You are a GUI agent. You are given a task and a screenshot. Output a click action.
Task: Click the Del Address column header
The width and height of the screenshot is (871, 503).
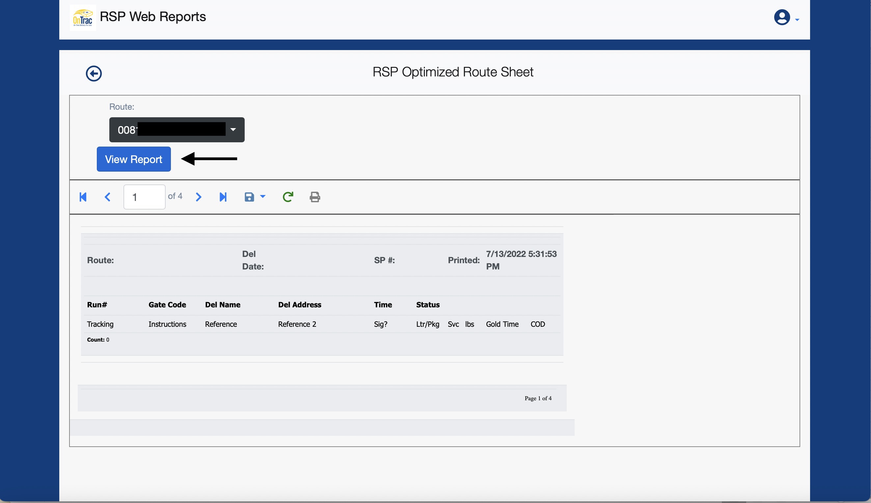point(299,305)
